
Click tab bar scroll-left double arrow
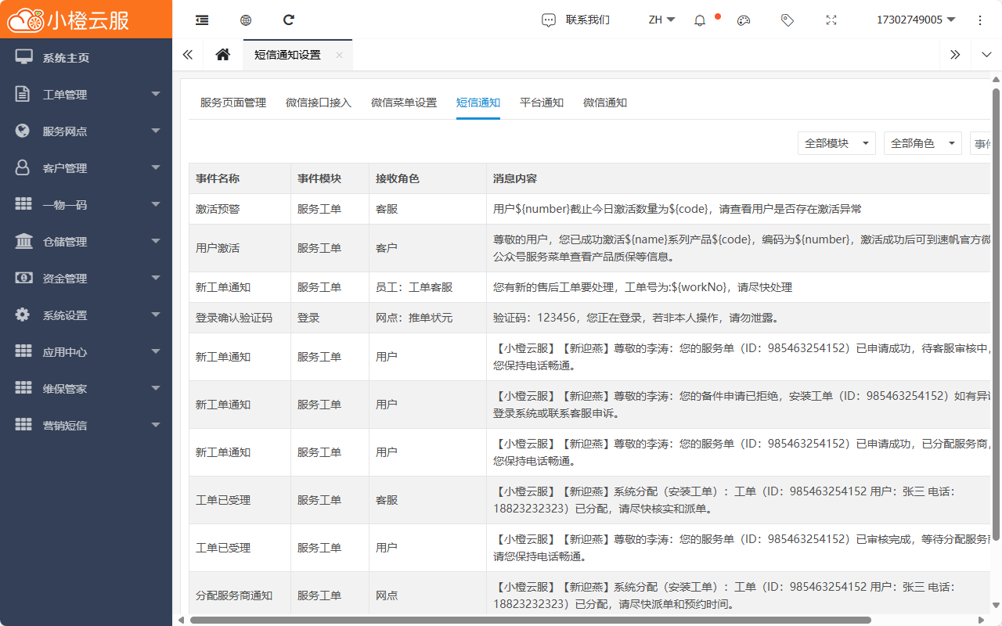(x=188, y=55)
